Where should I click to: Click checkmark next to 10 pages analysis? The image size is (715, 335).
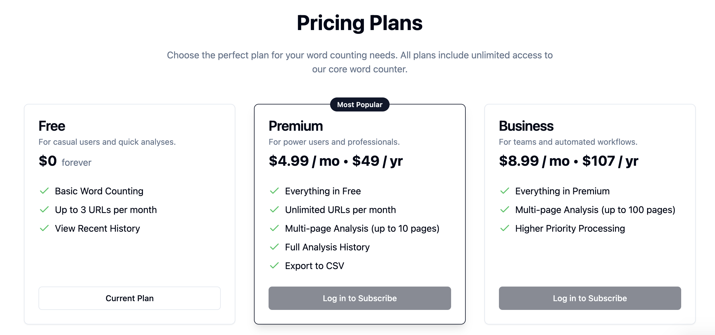(274, 228)
